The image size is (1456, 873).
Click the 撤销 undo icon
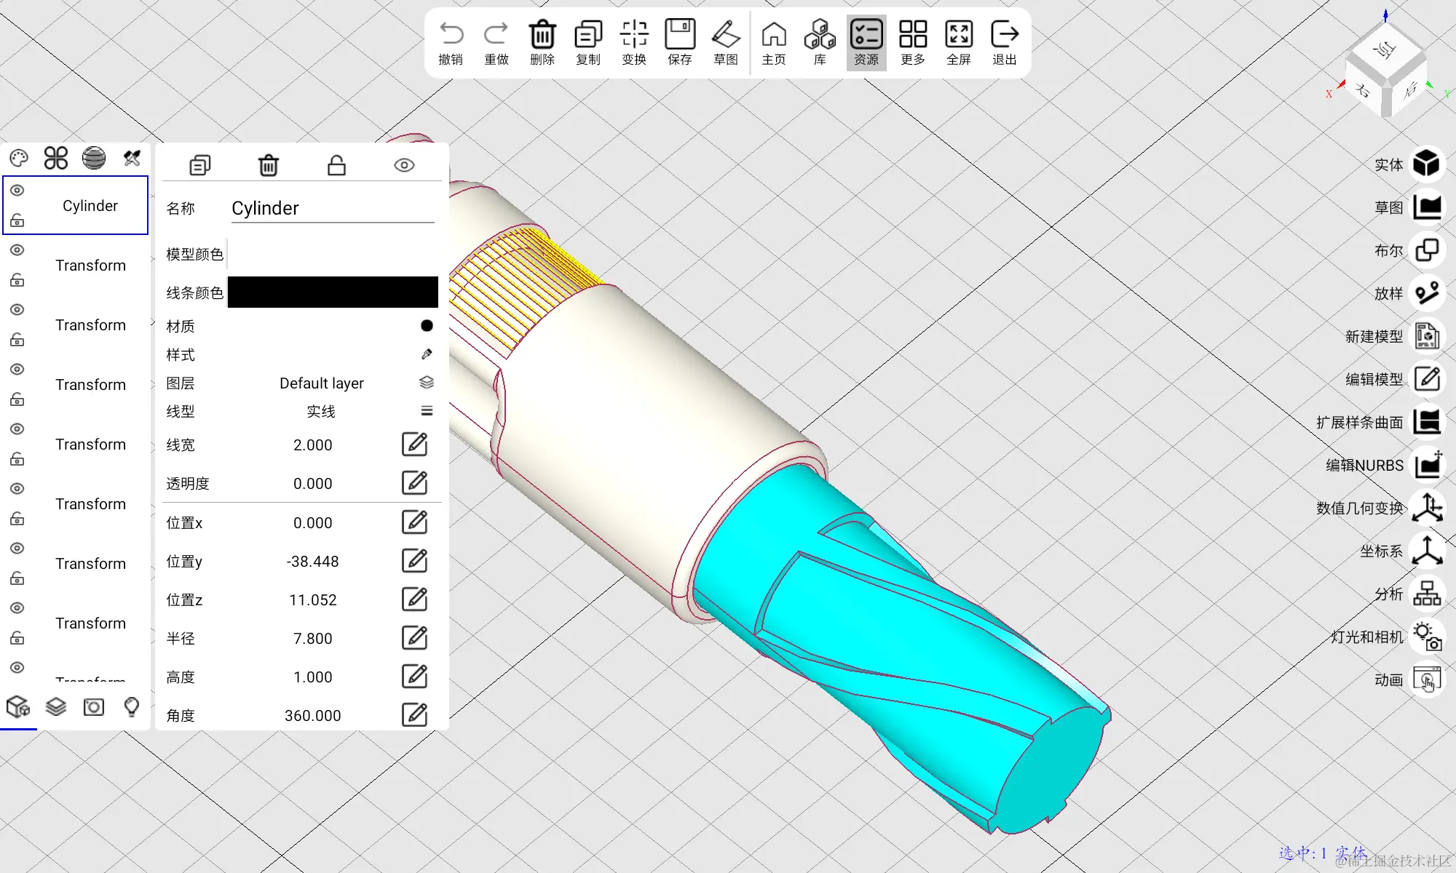click(451, 34)
